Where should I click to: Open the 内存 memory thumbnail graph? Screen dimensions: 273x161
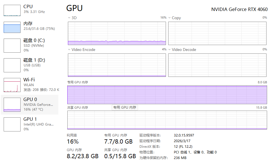12,27
